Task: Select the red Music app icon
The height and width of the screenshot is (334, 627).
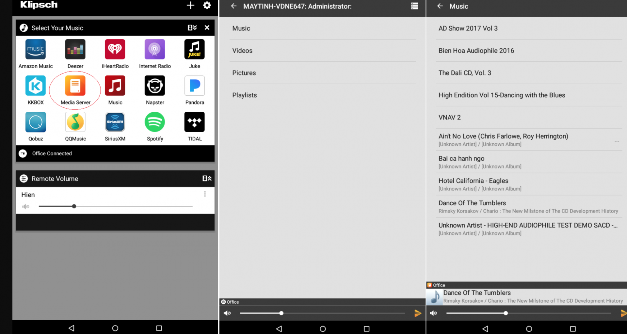Action: click(x=115, y=86)
